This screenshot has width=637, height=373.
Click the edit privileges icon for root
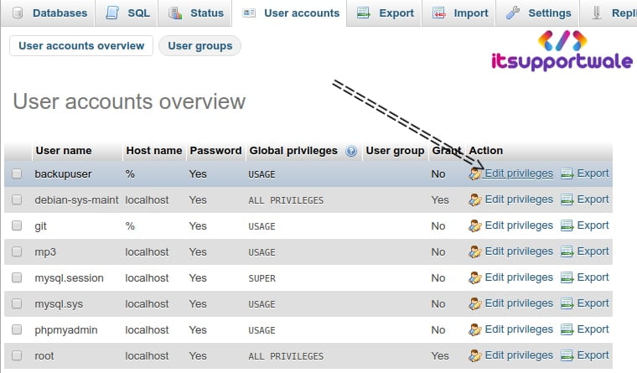474,356
